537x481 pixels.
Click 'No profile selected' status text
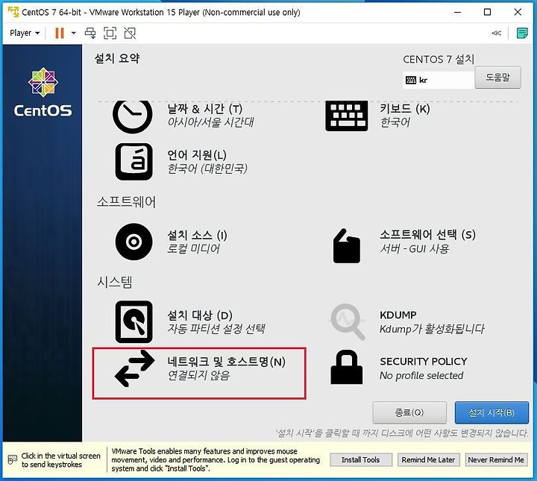(421, 376)
